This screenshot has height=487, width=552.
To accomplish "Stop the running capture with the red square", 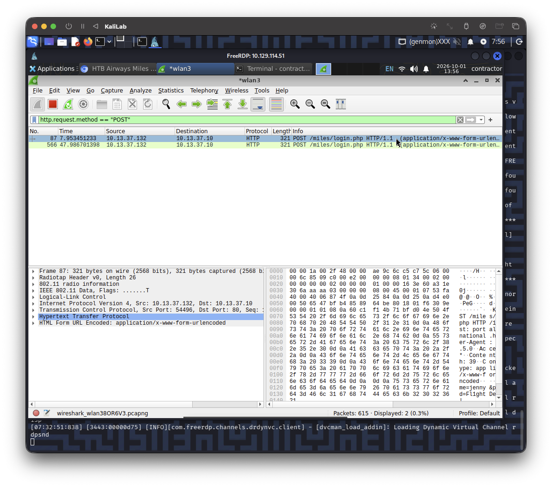I will pyautogui.click(x=53, y=104).
